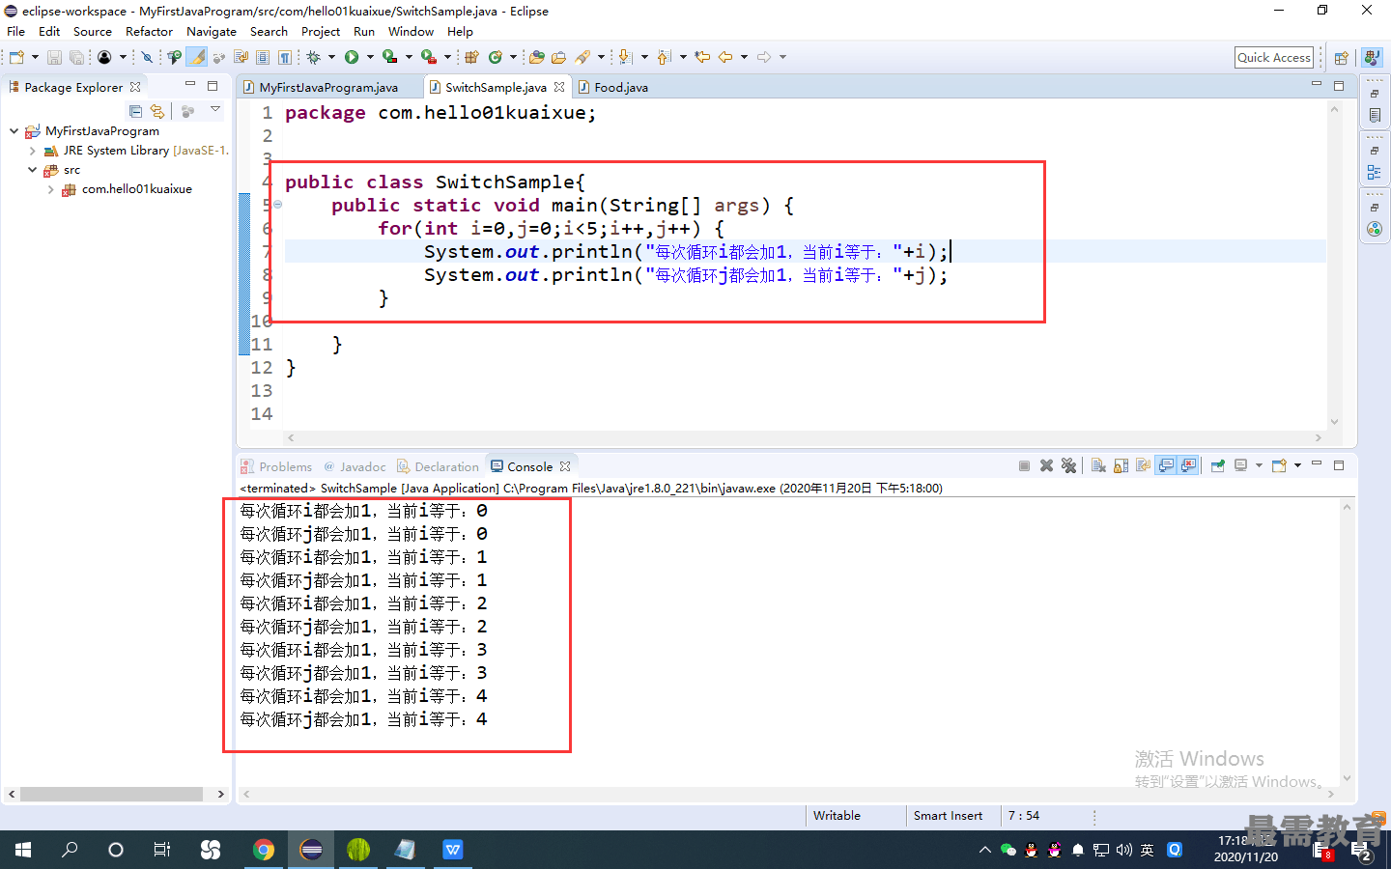
Task: Toggle Show Whitespace Characters button
Action: coord(285,57)
